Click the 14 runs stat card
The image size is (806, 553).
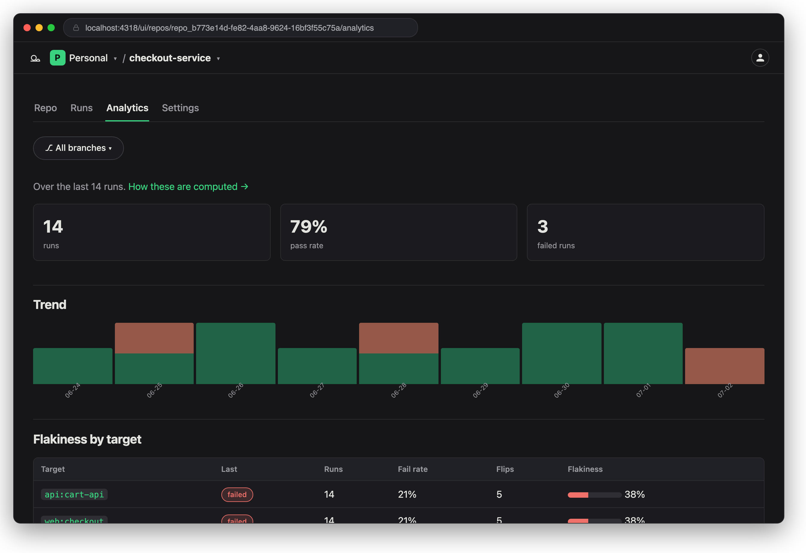(152, 232)
